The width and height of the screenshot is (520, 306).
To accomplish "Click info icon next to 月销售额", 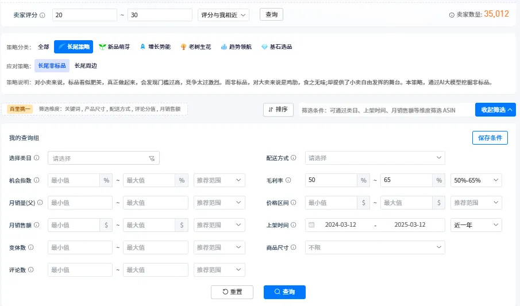I will (36, 225).
